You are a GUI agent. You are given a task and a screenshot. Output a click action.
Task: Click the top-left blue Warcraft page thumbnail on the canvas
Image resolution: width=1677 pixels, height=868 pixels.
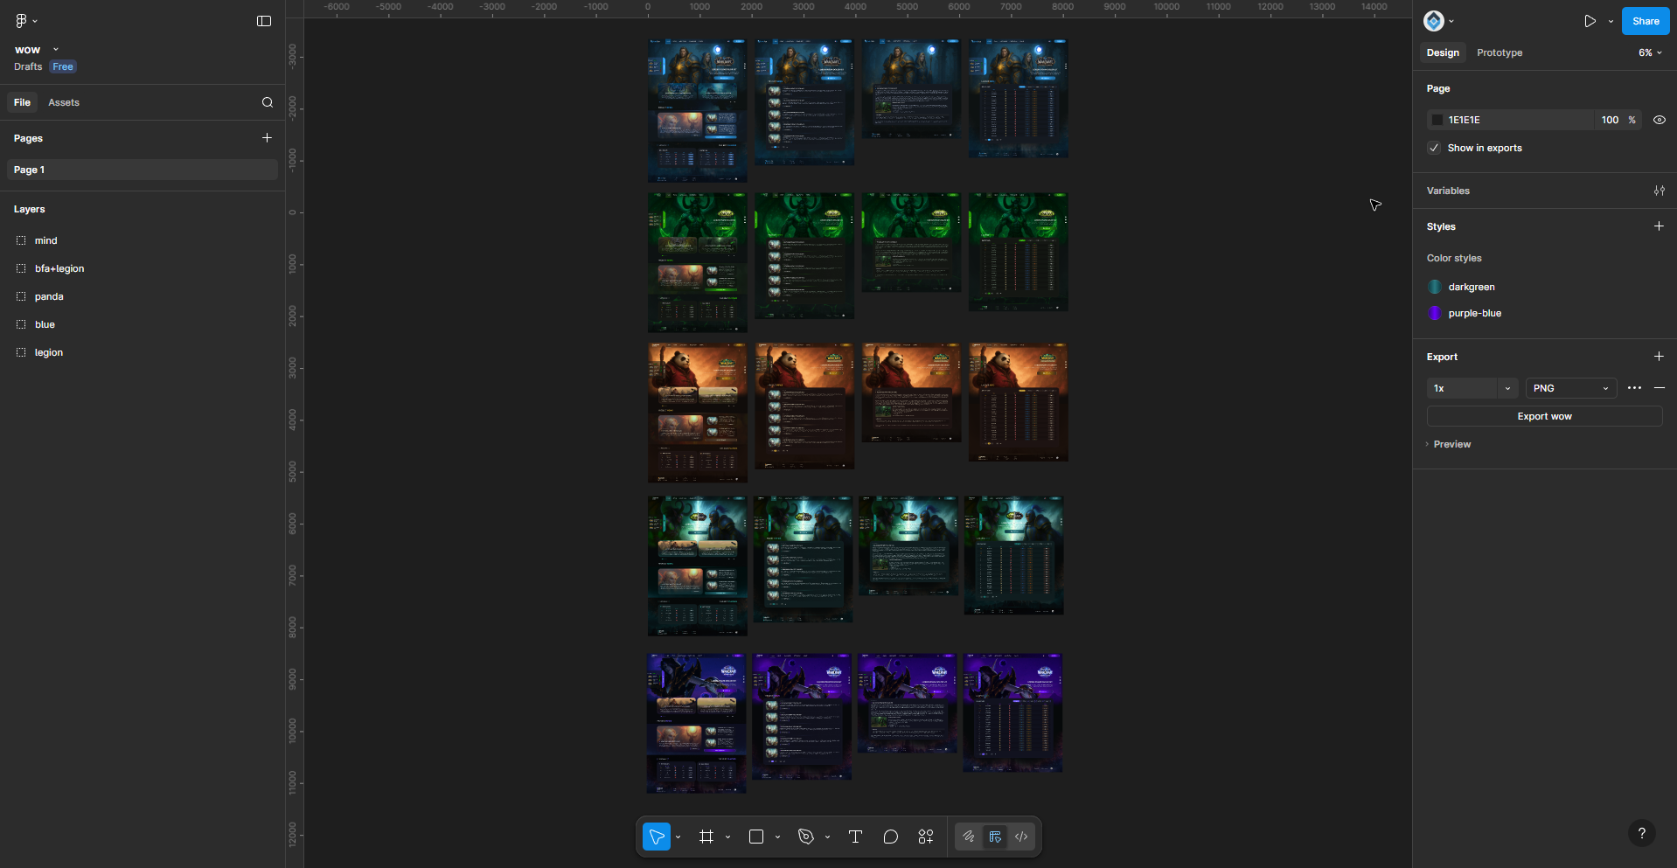tap(697, 110)
